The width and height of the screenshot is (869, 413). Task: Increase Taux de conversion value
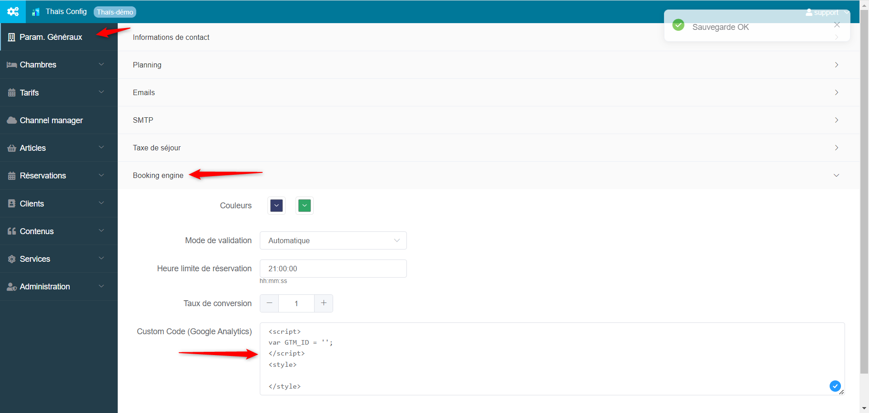(324, 303)
